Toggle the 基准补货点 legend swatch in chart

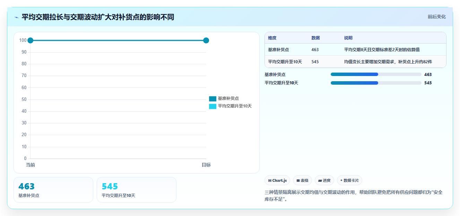coord(212,98)
